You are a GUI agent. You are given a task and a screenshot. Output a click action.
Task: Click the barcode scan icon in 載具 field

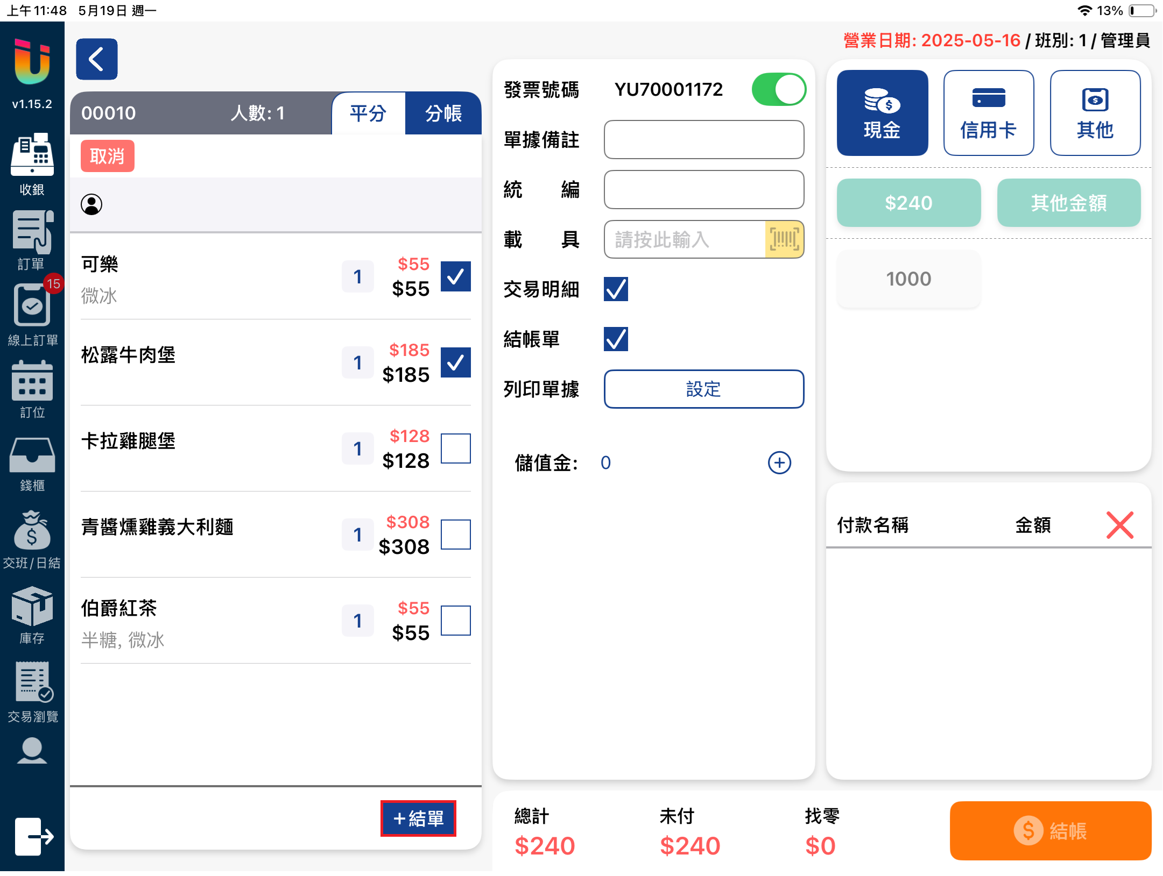[784, 239]
